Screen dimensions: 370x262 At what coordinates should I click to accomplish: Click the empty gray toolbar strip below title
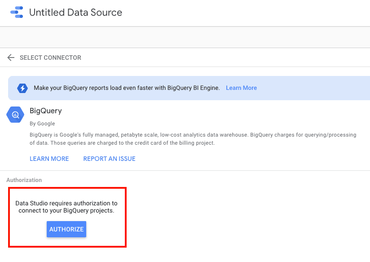pyautogui.click(x=185, y=37)
